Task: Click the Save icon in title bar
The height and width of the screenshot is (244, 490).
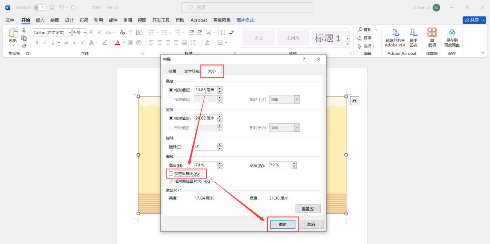Action: click(x=53, y=8)
